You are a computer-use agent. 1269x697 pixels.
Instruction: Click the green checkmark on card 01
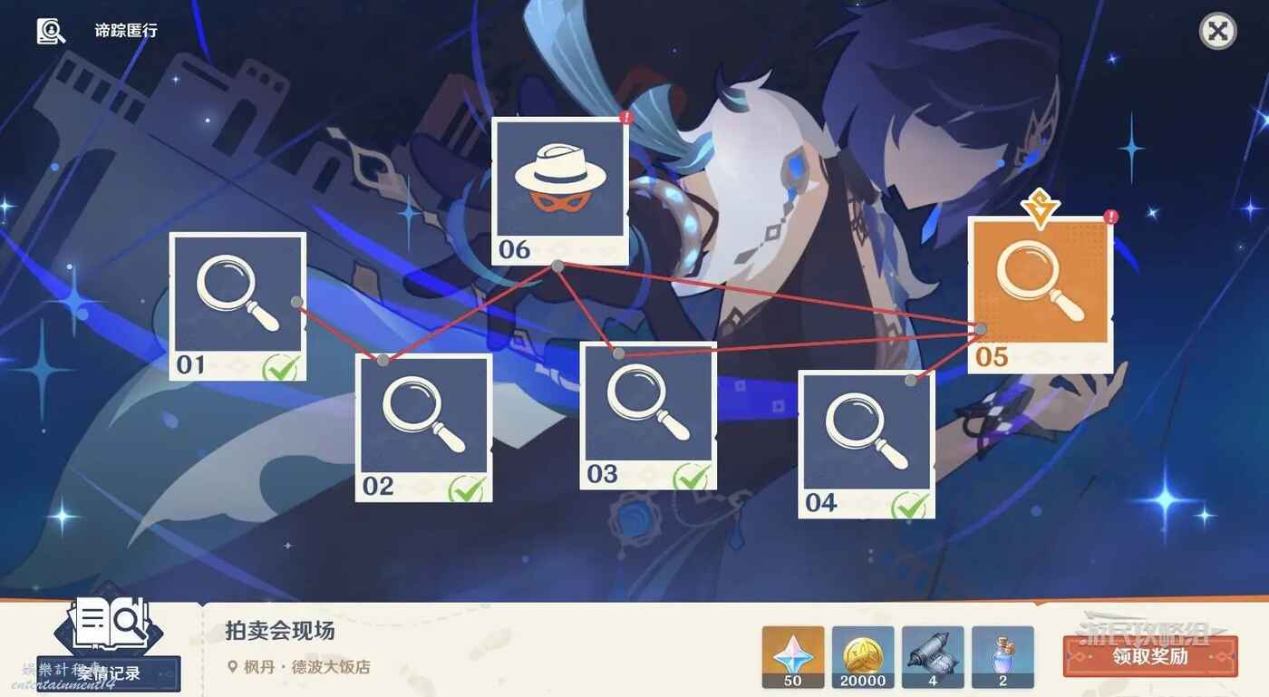[x=280, y=368]
